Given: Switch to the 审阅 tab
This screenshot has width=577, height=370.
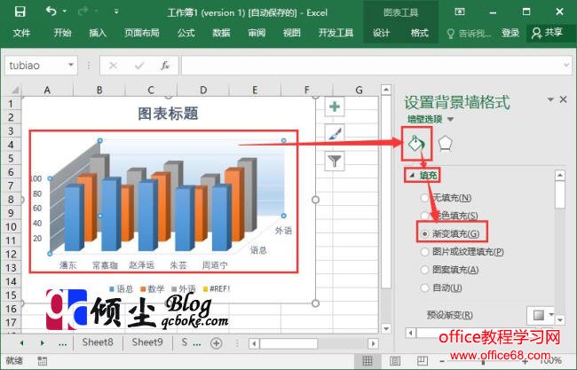Looking at the screenshot, I should 257,33.
